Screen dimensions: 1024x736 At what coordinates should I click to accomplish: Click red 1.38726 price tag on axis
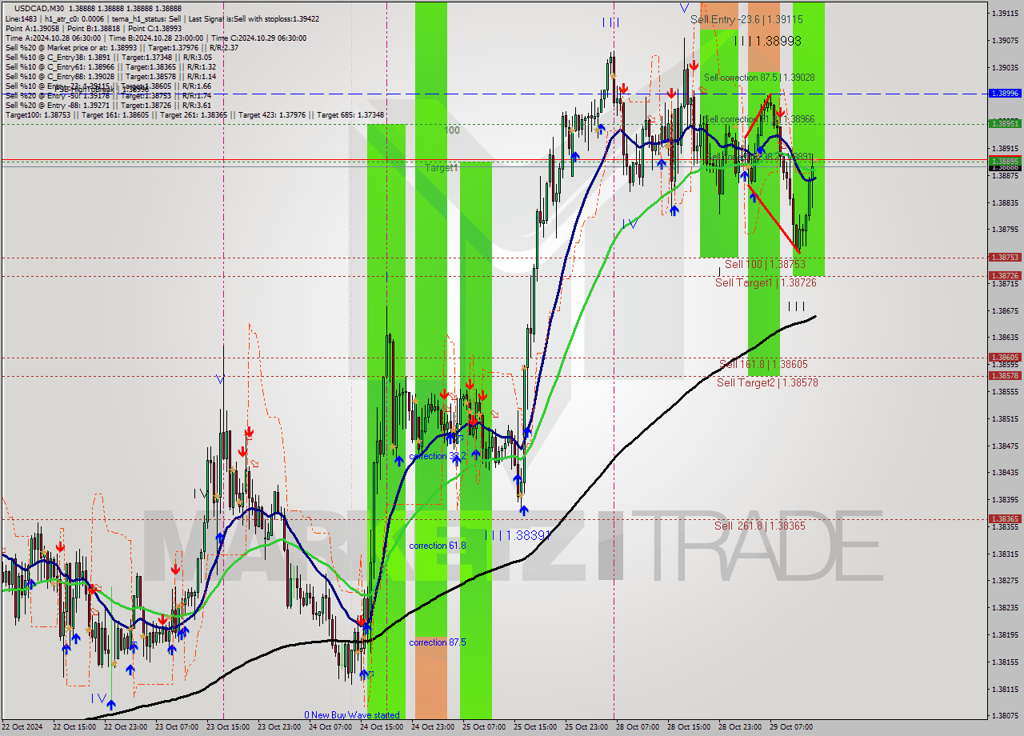[1004, 276]
